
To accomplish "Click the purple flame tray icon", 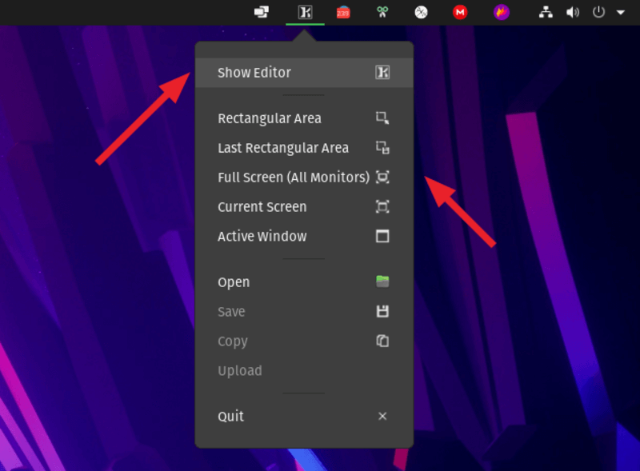I will (502, 12).
